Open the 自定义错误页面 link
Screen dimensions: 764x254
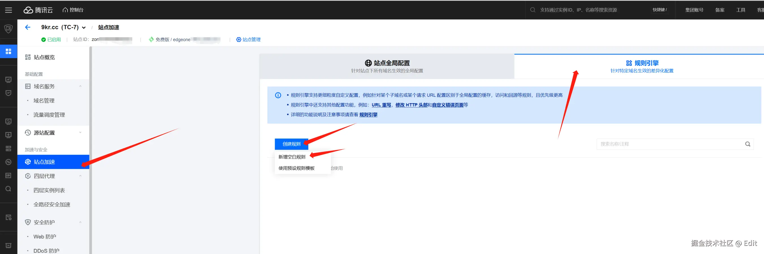click(x=448, y=105)
